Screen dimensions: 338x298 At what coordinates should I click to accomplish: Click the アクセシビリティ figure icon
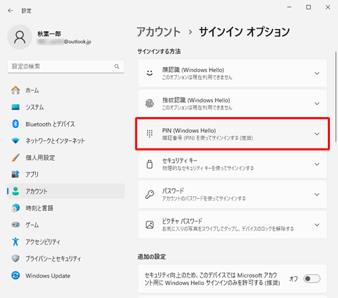[16, 242]
